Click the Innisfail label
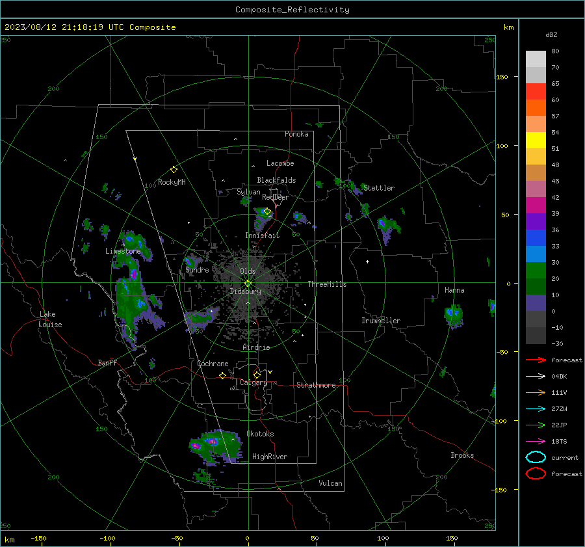Screen dimensions: 585x547 [x=262, y=235]
